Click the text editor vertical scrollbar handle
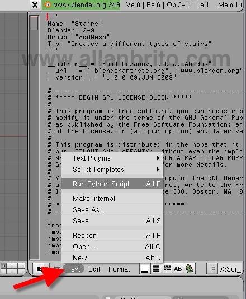The width and height of the screenshot is (246, 299). tap(35, 23)
